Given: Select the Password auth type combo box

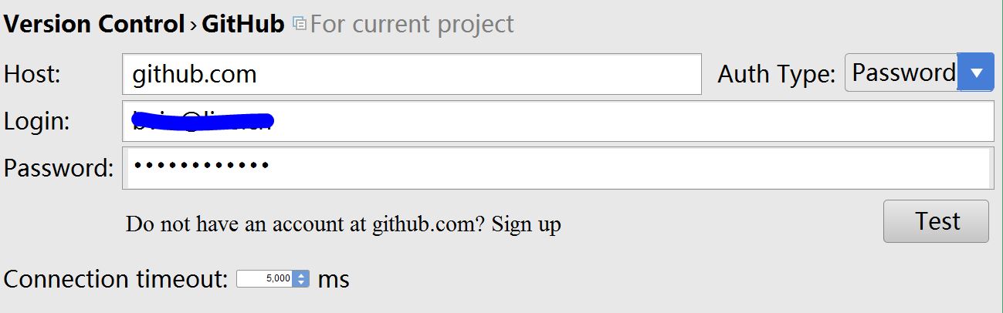Looking at the screenshot, I should tap(902, 73).
